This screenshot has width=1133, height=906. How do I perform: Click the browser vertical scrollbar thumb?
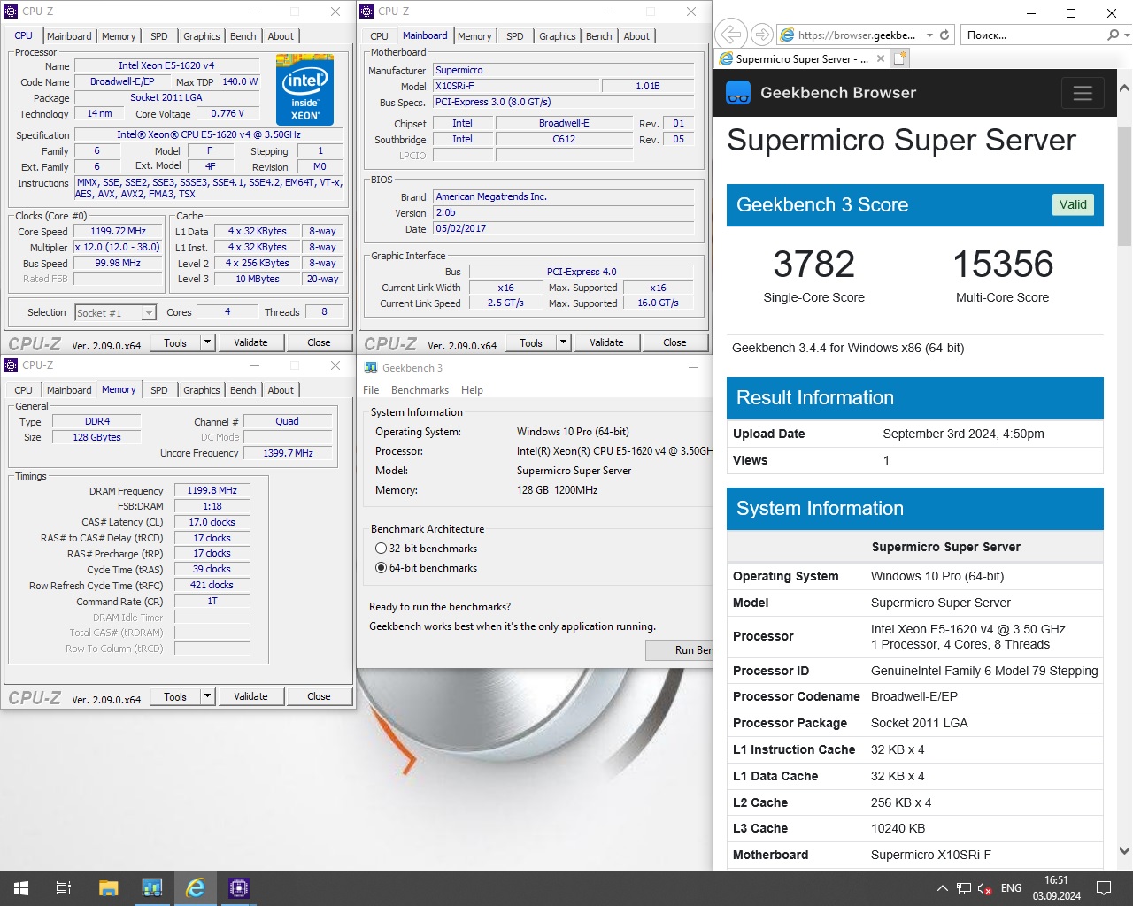(x=1124, y=186)
